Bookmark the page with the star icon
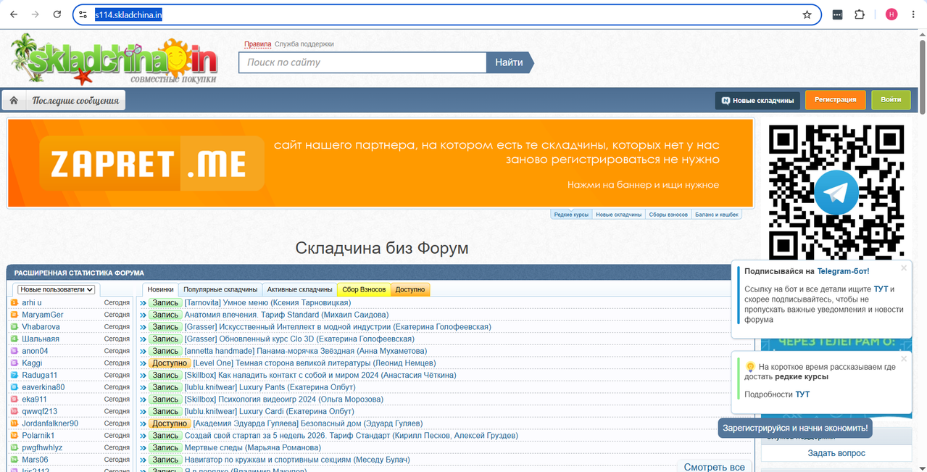The image size is (927, 472). pos(807,15)
